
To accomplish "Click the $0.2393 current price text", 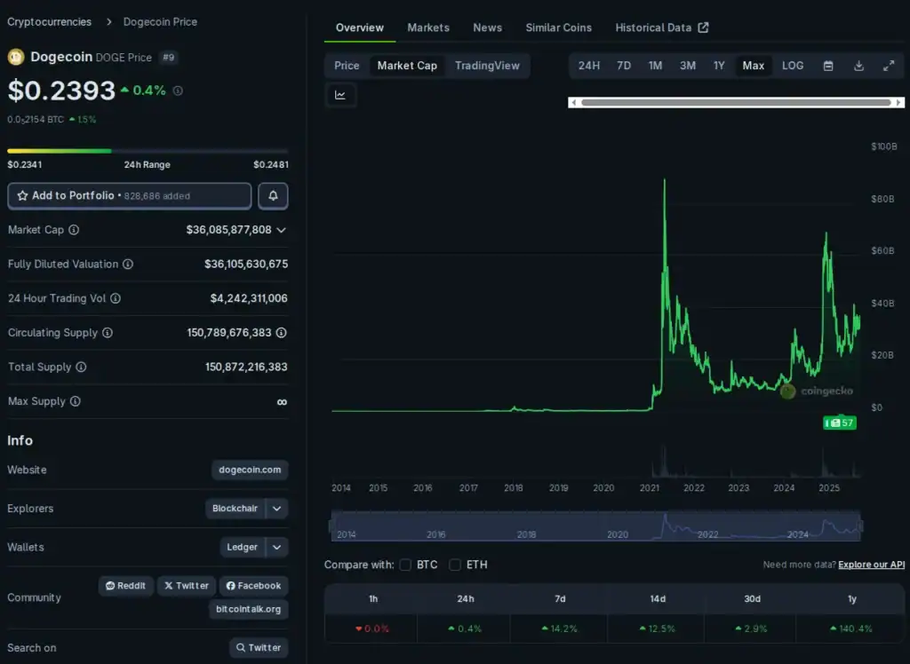I will click(61, 91).
